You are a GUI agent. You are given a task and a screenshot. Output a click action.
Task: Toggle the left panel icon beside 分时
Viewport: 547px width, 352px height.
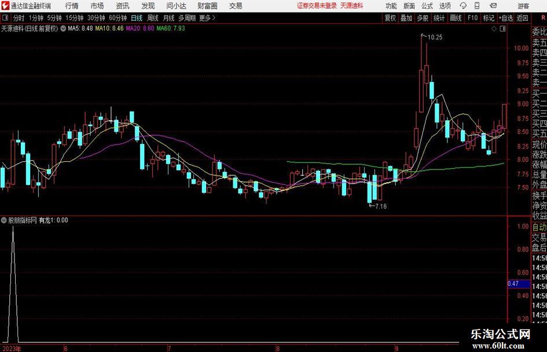click(5, 18)
